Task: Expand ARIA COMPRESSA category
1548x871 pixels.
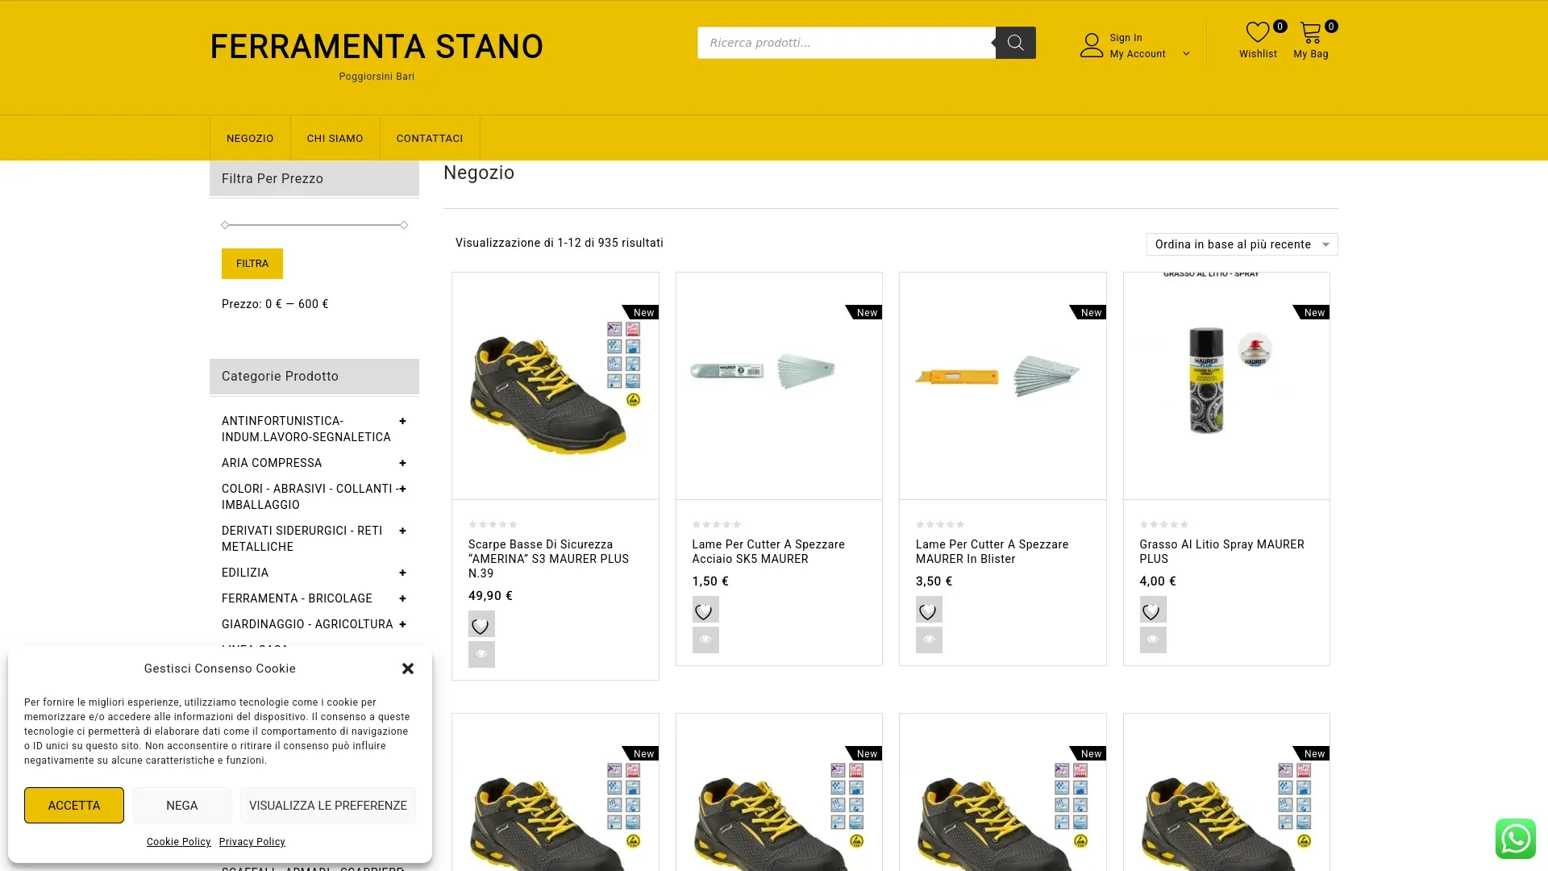Action: tap(402, 463)
